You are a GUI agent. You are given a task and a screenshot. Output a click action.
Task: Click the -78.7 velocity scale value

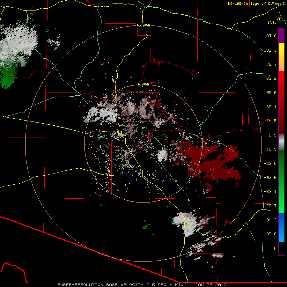[270, 206]
